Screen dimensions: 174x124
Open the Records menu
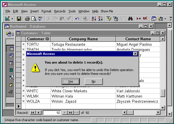pos(60,11)
